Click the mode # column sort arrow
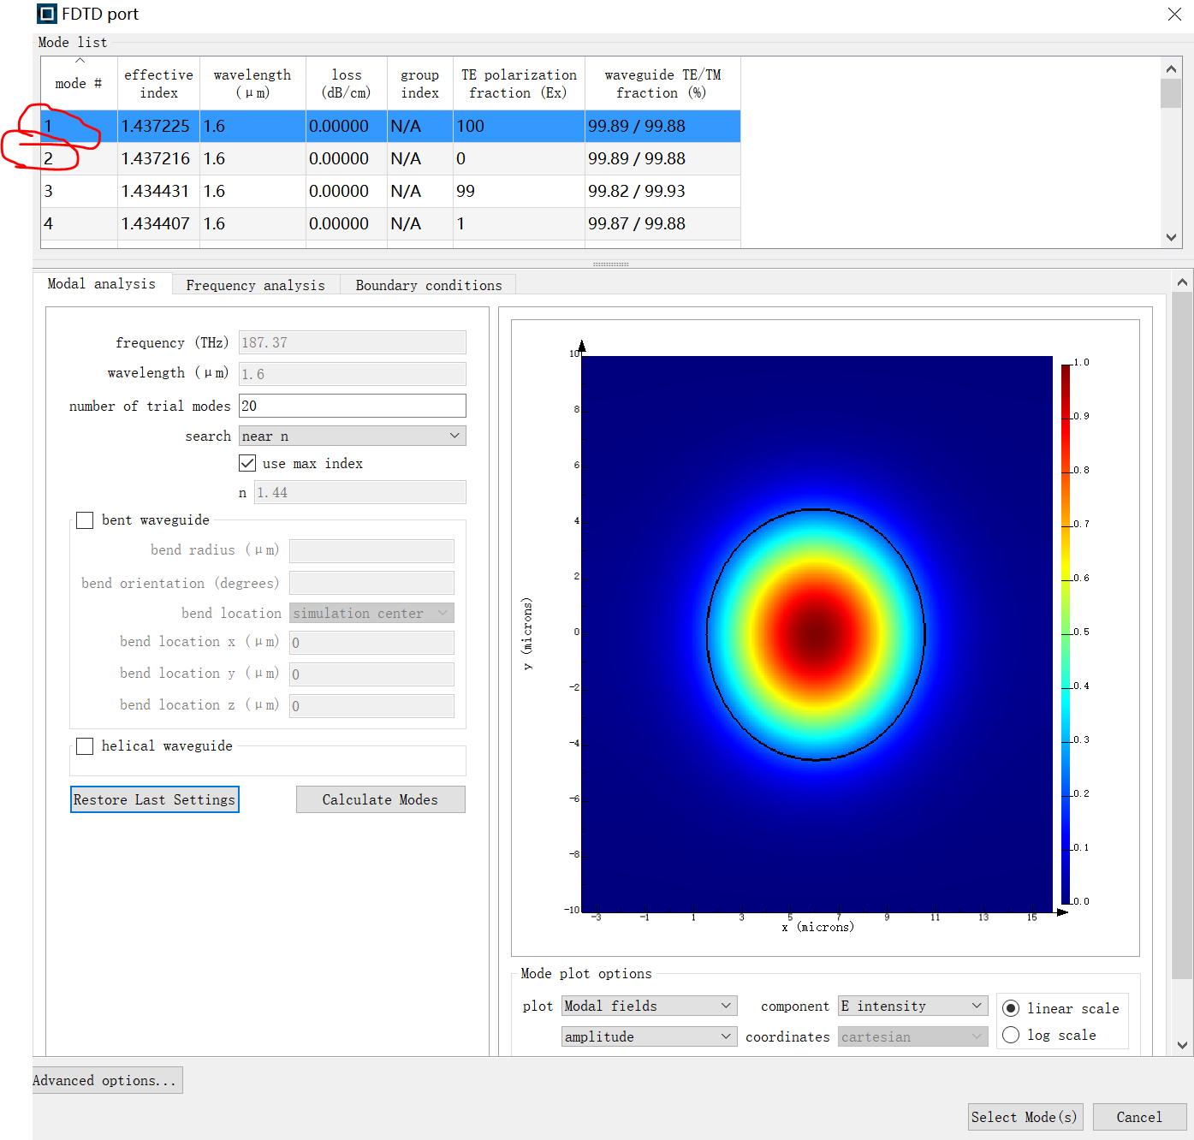1194x1140 pixels. [80, 61]
